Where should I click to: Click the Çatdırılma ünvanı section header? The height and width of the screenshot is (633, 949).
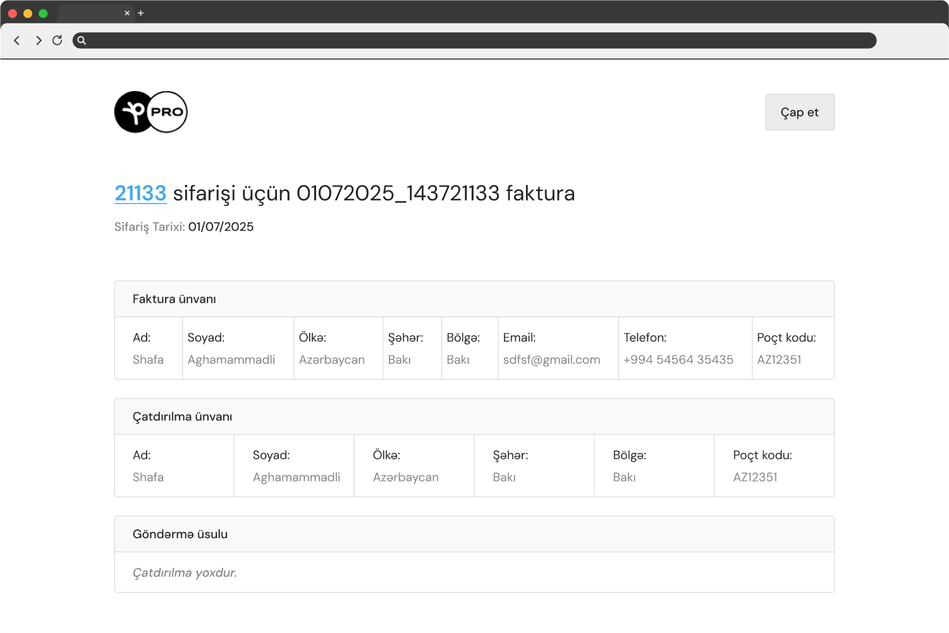[182, 416]
